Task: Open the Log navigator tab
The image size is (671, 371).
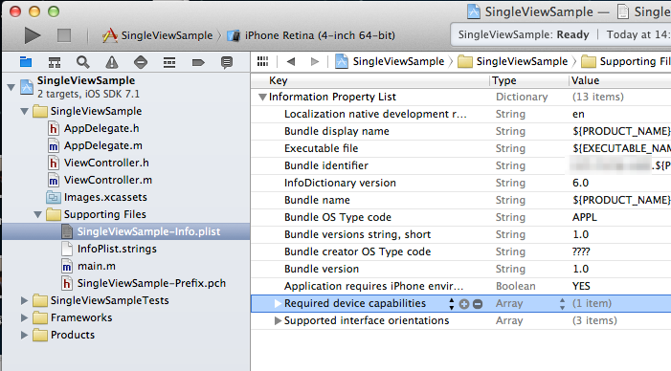Action: point(227,62)
